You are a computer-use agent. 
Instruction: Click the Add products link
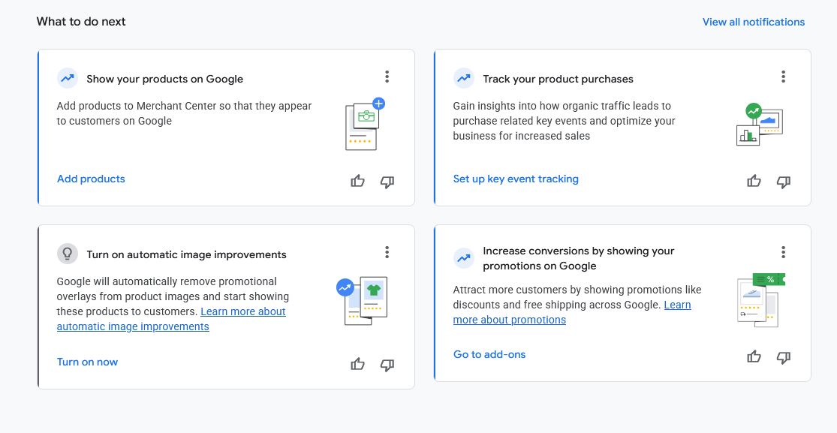[91, 179]
